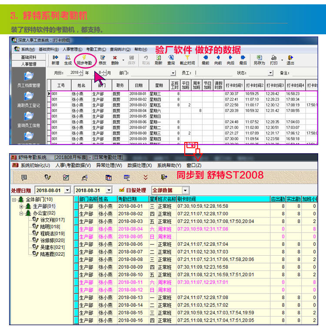This screenshot has height=333, width=326.
Task: Click the 新增 (Add) toolbar icon
Action: tap(55, 60)
